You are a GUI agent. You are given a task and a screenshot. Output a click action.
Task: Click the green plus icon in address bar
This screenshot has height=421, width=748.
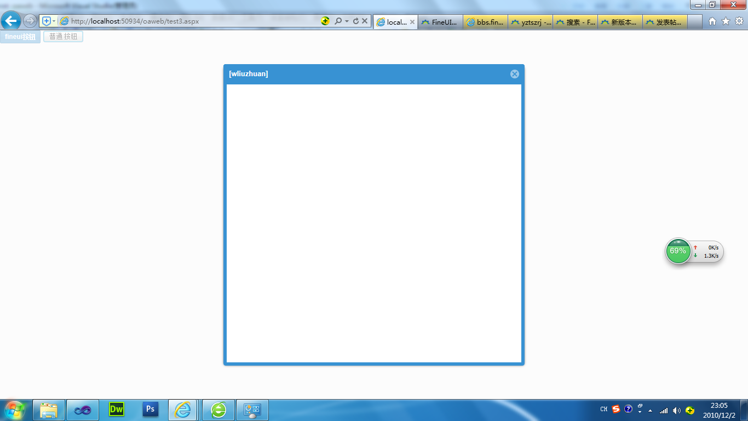[x=325, y=21]
